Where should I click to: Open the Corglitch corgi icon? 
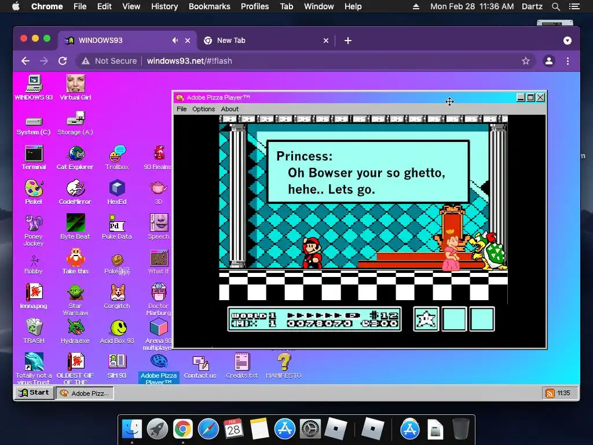pyautogui.click(x=117, y=296)
